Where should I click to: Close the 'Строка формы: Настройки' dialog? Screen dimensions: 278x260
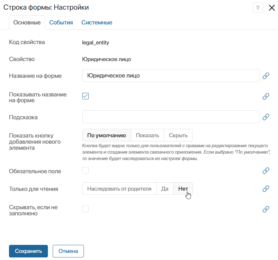(x=272, y=7)
